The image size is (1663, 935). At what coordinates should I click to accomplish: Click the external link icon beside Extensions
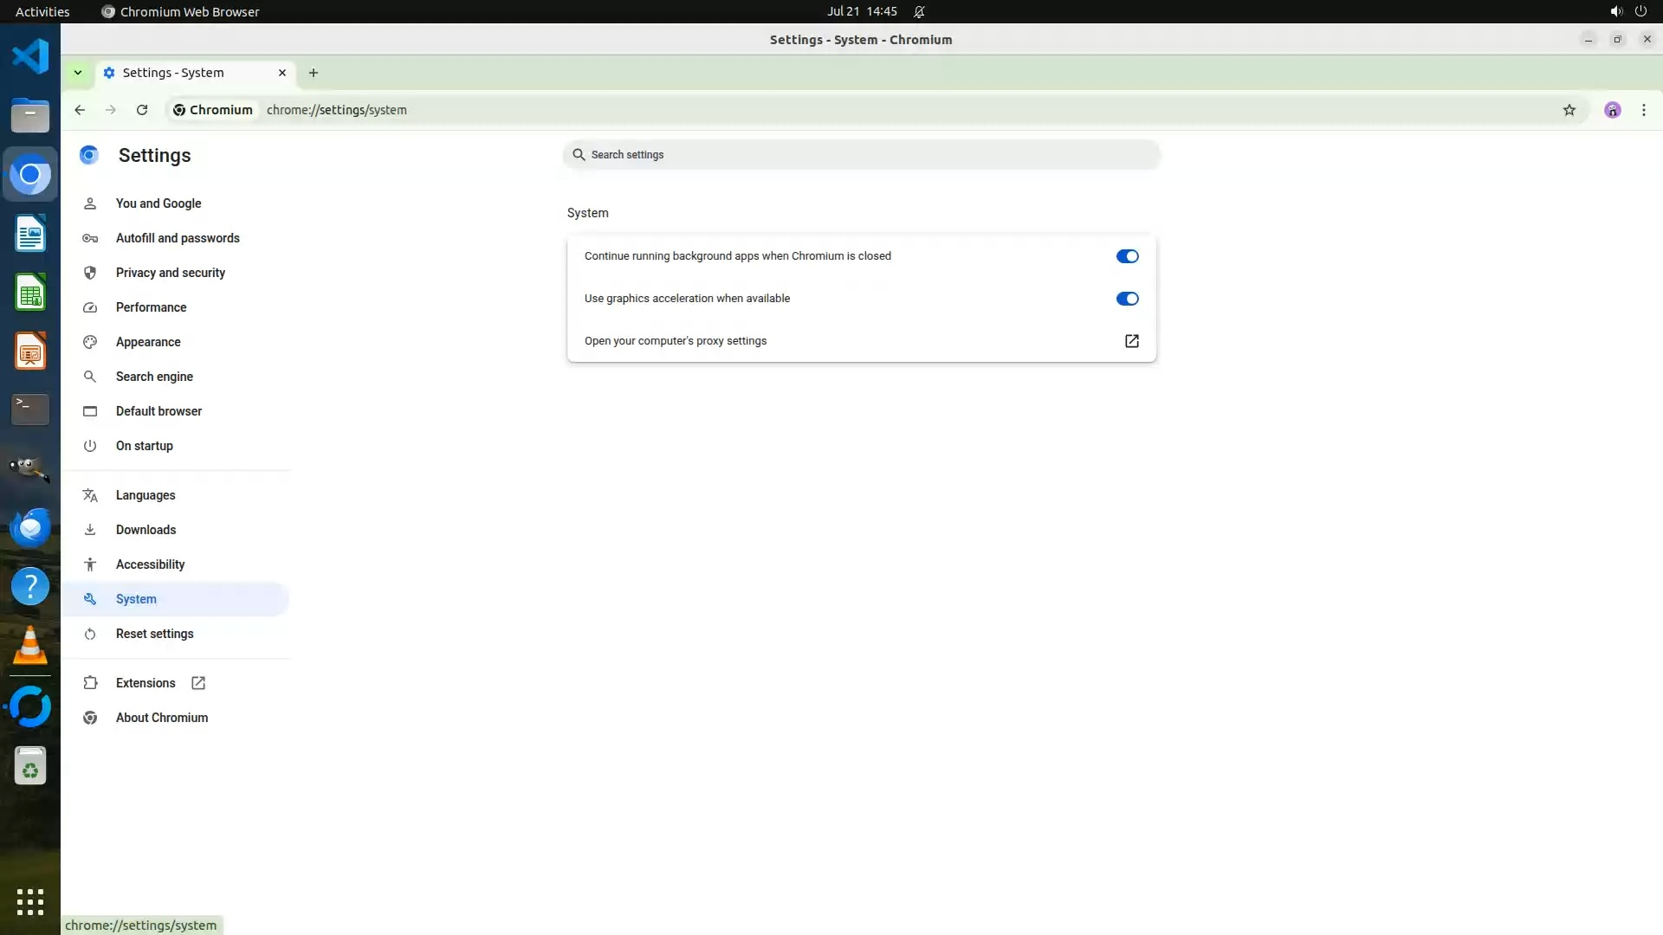198,683
